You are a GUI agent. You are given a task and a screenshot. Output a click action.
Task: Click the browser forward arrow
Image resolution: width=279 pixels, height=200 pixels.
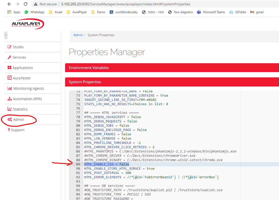pos(17,4)
